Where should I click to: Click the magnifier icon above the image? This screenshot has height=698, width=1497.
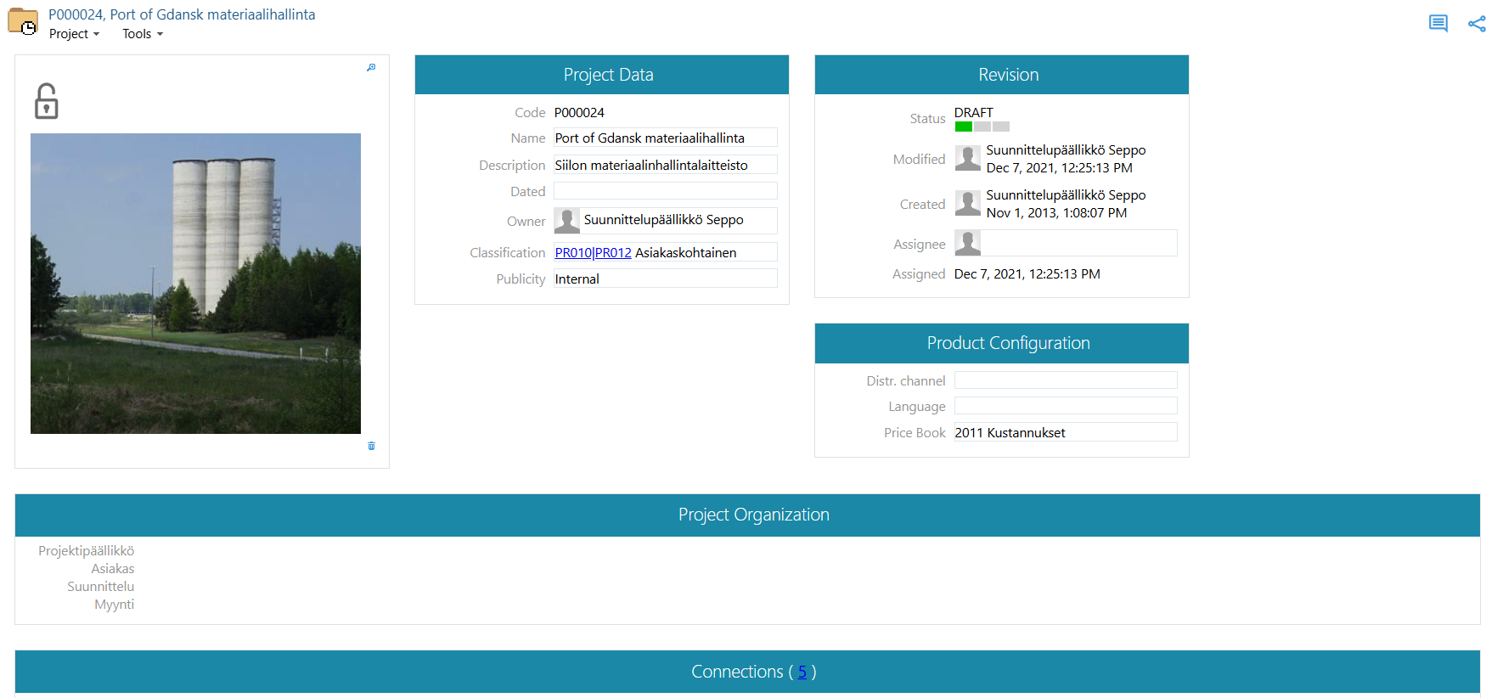[x=371, y=68]
